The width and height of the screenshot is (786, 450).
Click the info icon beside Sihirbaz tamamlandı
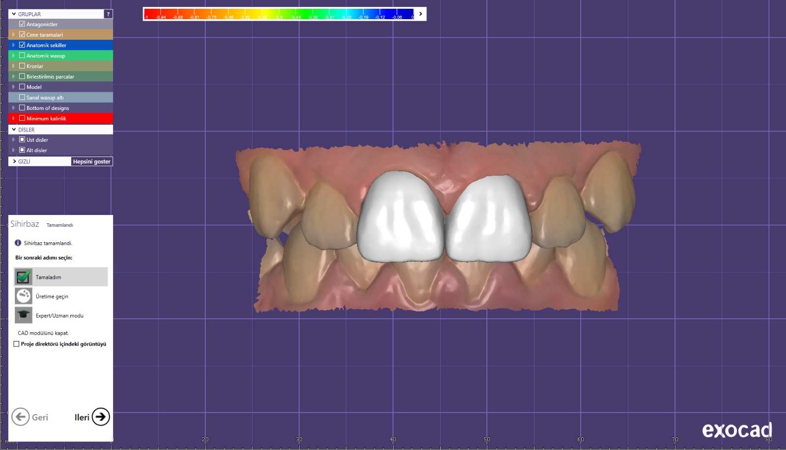pos(18,243)
